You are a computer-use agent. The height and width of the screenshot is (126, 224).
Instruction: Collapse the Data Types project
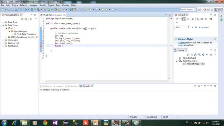pos(3,25)
